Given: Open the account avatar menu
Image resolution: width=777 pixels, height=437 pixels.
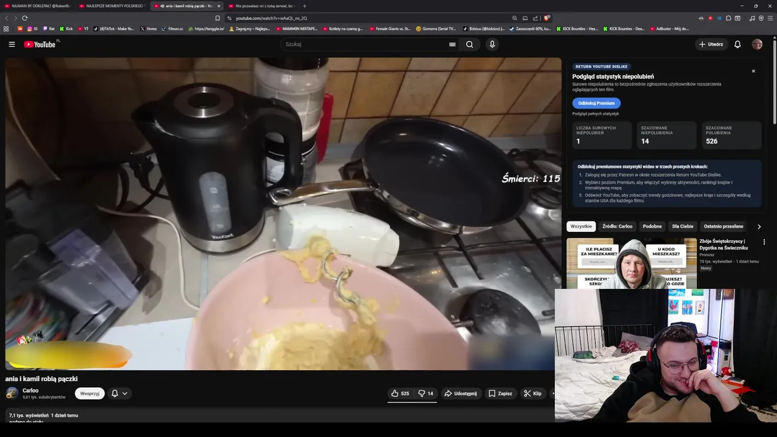Looking at the screenshot, I should point(757,44).
